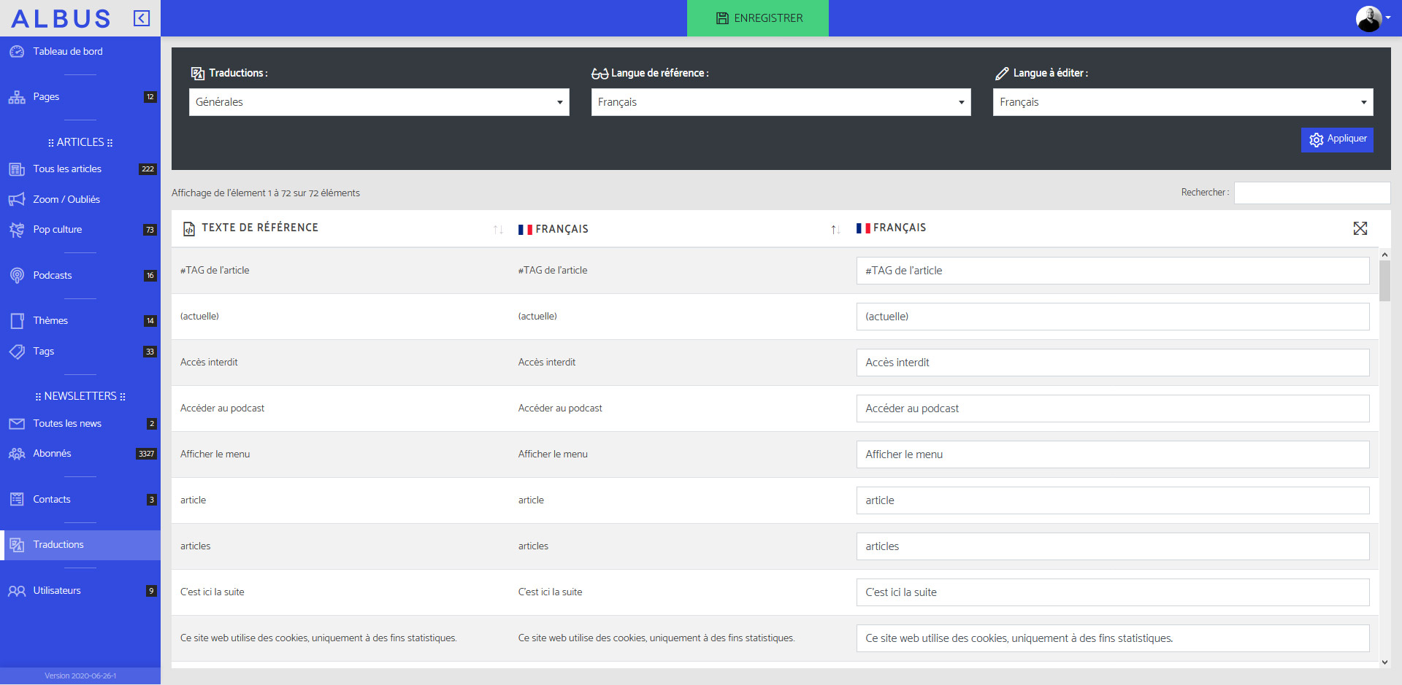
Task: Click the Pop culture icon
Action: coord(17,230)
